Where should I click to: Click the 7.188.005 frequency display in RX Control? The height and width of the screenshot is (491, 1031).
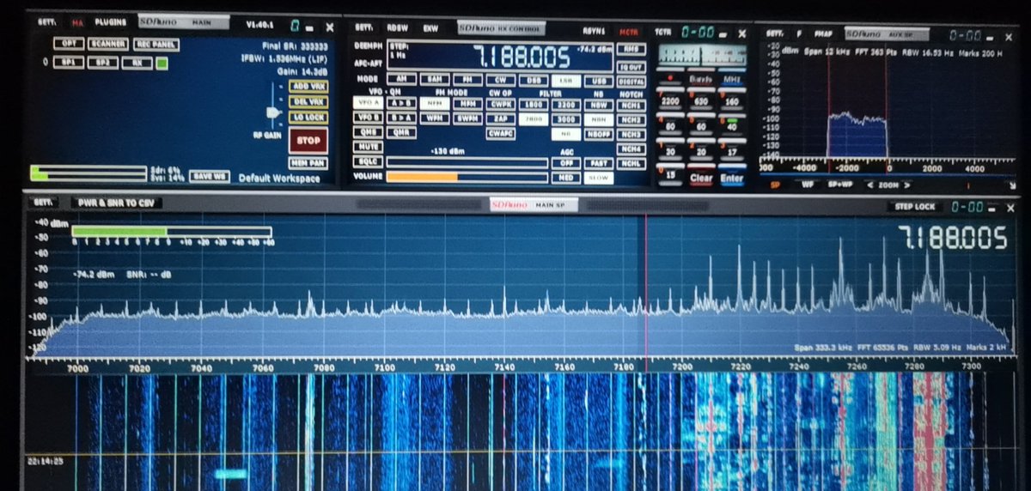click(x=523, y=58)
